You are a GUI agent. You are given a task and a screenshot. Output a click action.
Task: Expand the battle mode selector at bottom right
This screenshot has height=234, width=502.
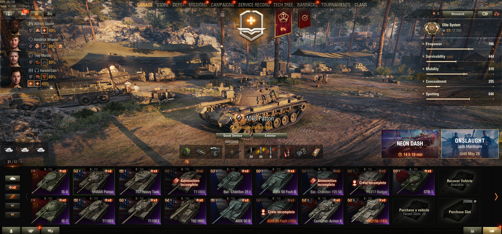tap(492, 231)
